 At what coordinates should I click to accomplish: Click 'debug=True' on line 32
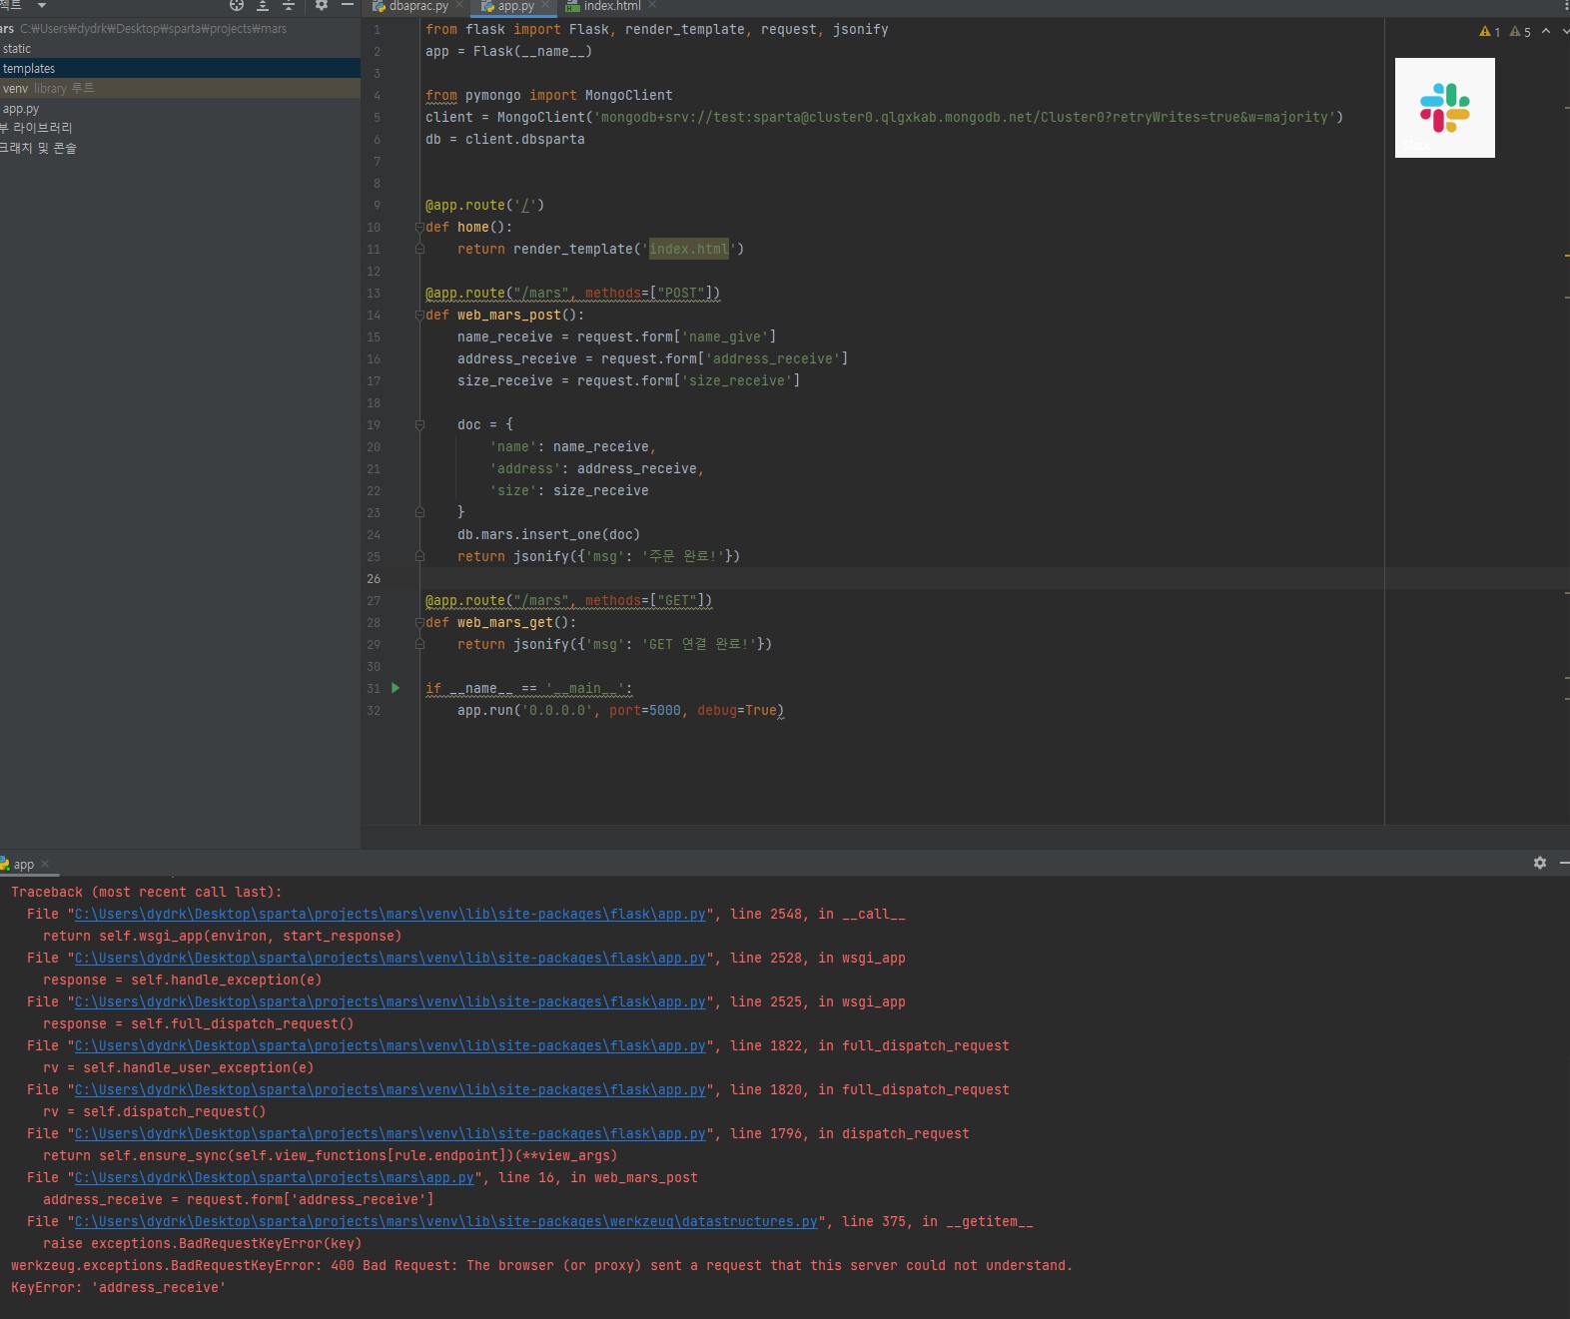click(x=737, y=711)
